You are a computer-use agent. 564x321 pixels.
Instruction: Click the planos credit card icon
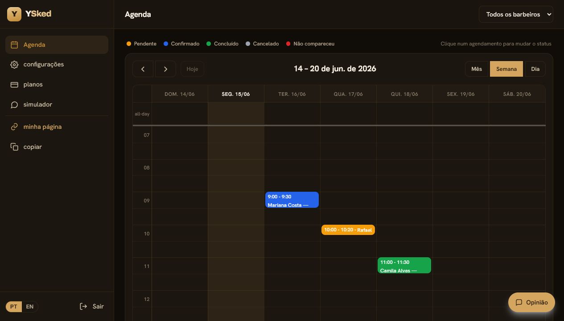[x=14, y=85]
